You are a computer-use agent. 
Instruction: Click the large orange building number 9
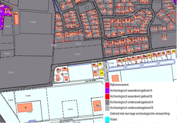[x=25, y=107]
